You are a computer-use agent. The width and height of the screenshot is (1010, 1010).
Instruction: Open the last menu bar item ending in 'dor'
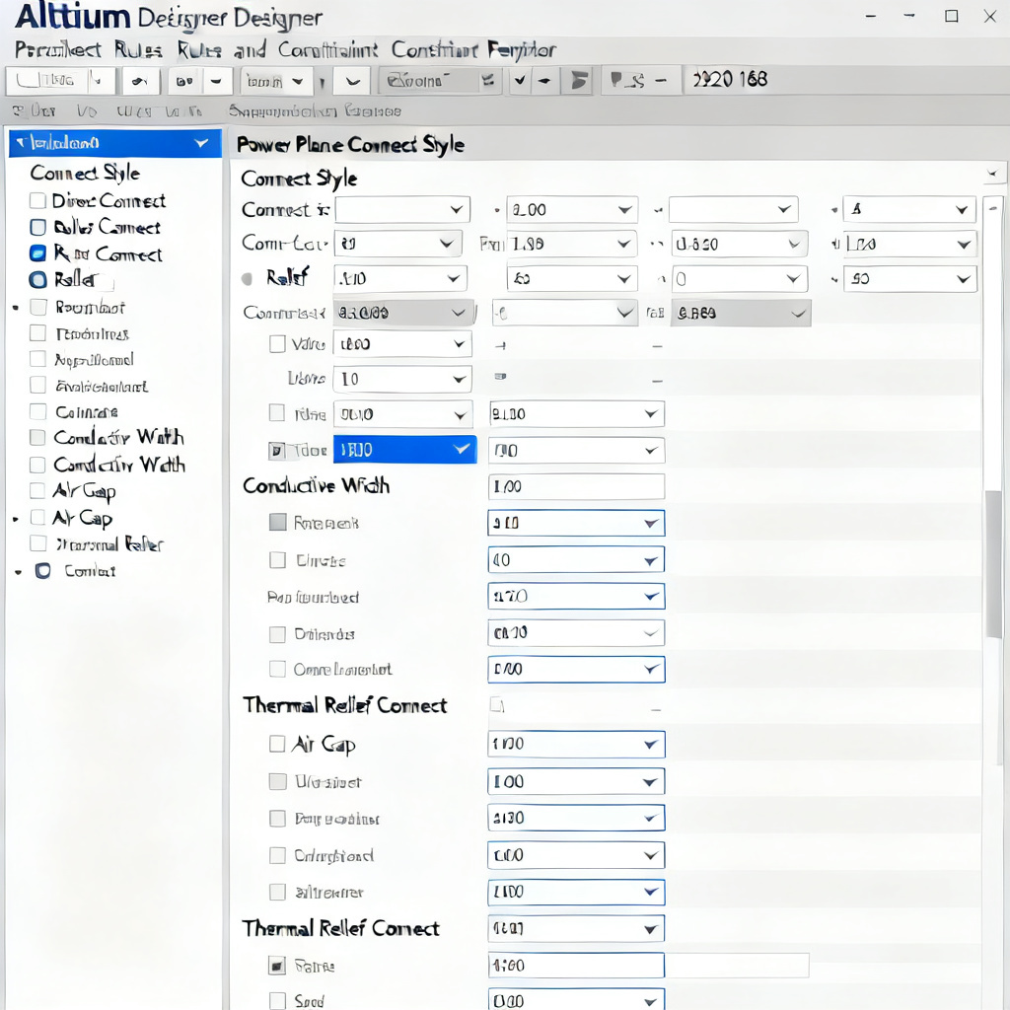pos(521,49)
